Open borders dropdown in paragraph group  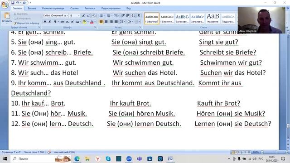pyautogui.click(x=139, y=22)
